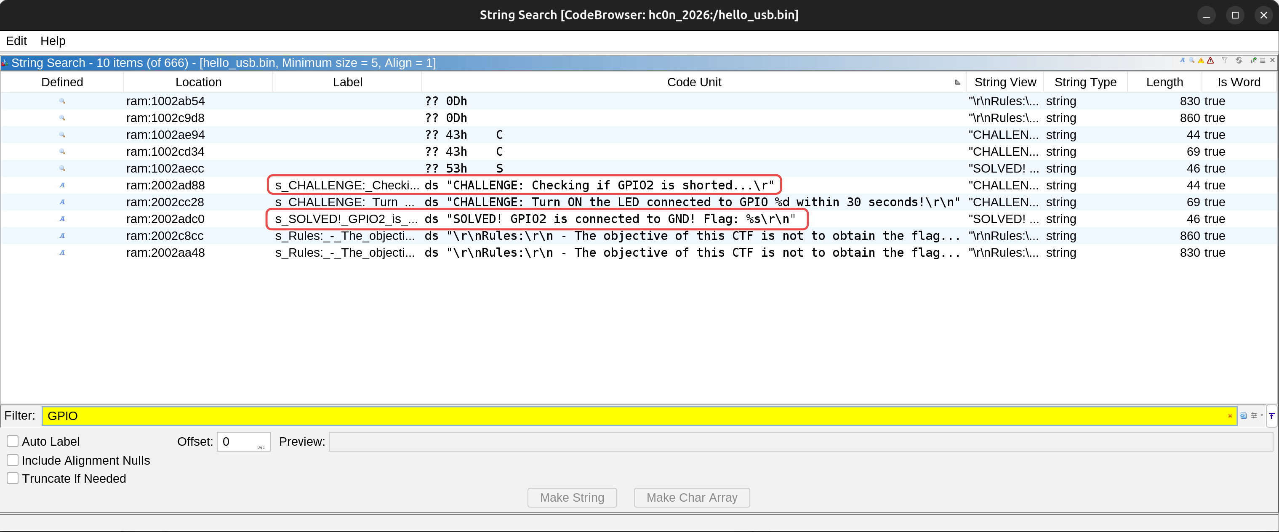Toggle undefined strings with the magnifier toolbar icon
1279x532 pixels.
pyautogui.click(x=1191, y=61)
